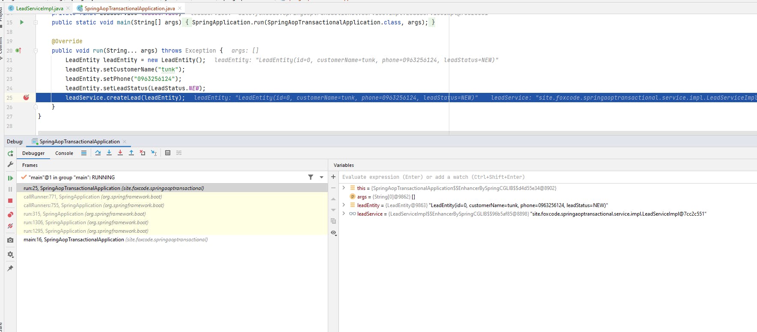Select frame callRunner:771, SpringApplication
This screenshot has height=332, width=757.
click(x=172, y=197)
